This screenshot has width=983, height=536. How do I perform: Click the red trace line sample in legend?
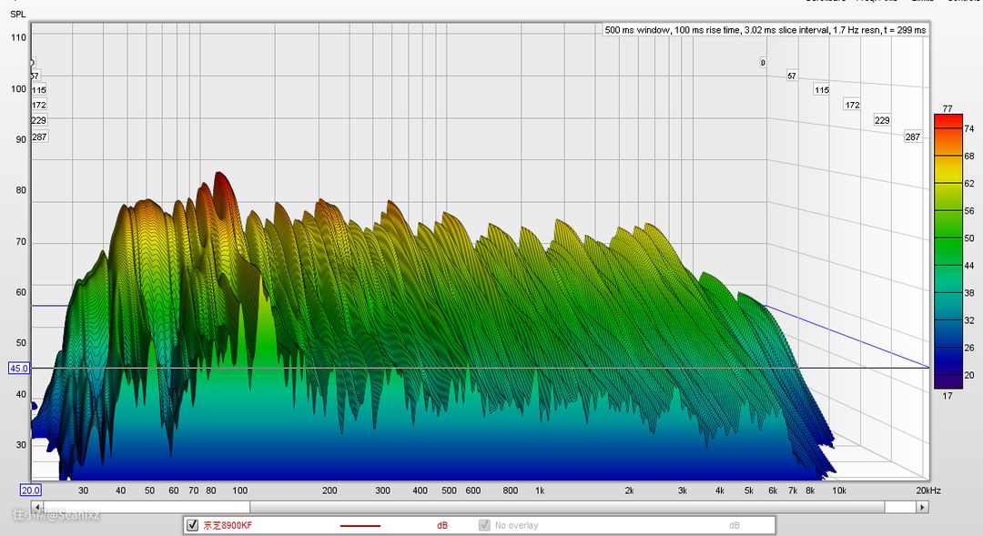click(360, 526)
